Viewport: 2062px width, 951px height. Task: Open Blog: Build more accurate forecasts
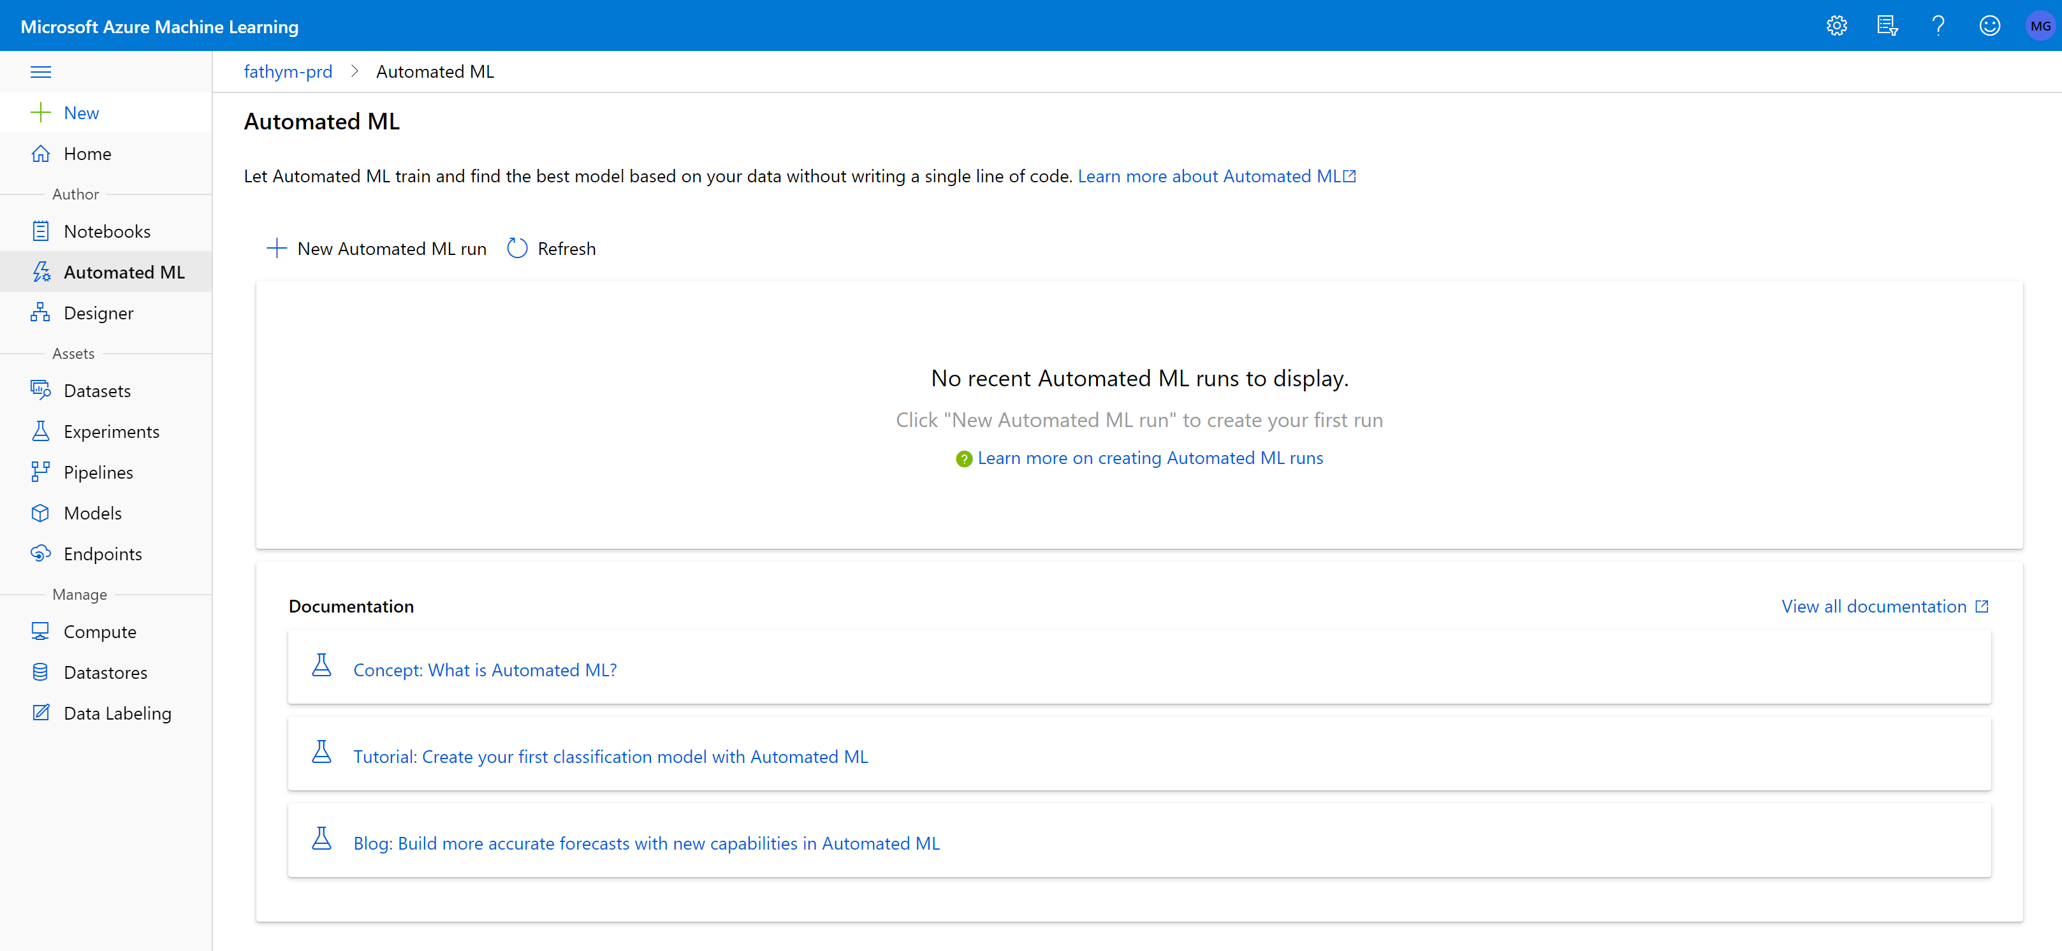coord(646,843)
